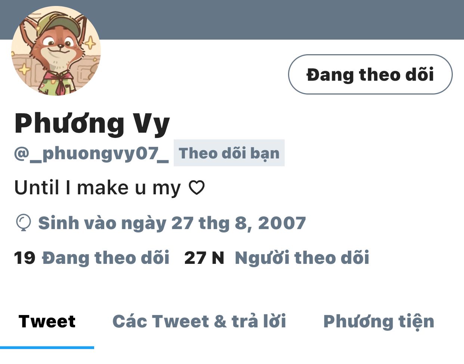Image resolution: width=464 pixels, height=364 pixels.
Task: Open the 'Người theo dõi' followers list
Action: tap(302, 257)
